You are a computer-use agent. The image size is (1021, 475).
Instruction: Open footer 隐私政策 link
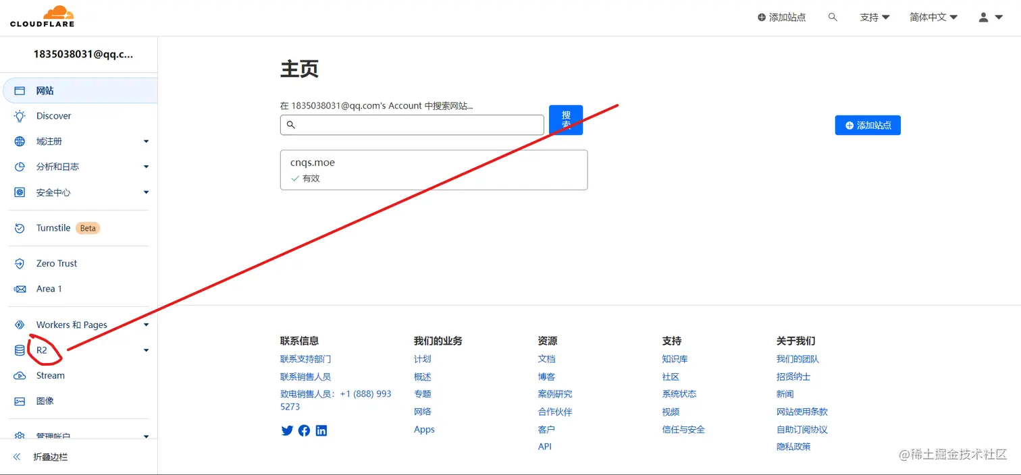[x=793, y=447]
